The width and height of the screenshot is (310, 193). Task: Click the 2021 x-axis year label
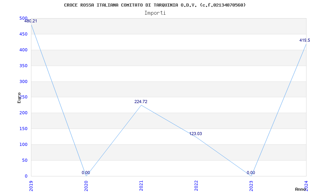(141, 185)
